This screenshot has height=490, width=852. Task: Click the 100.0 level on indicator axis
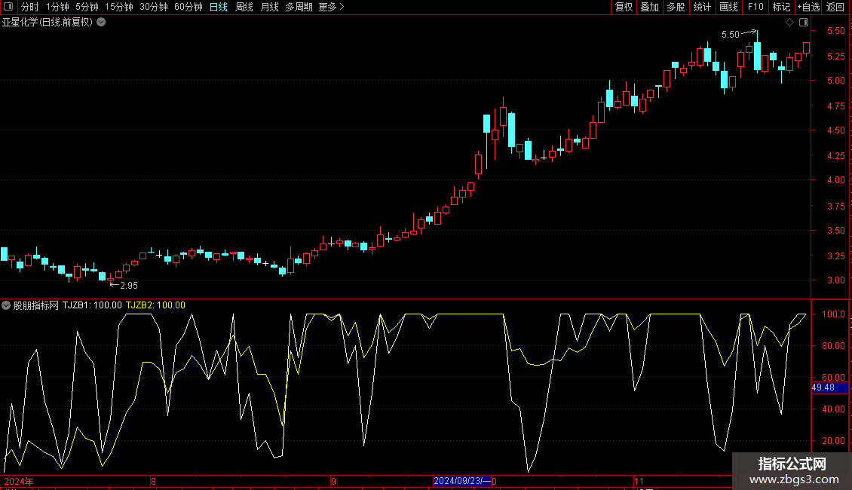[833, 314]
